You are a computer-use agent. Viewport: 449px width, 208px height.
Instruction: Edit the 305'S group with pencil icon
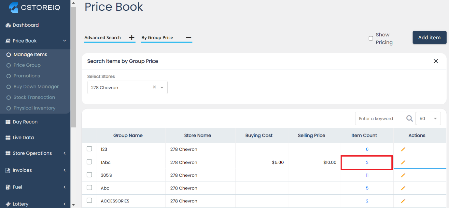pos(403,175)
